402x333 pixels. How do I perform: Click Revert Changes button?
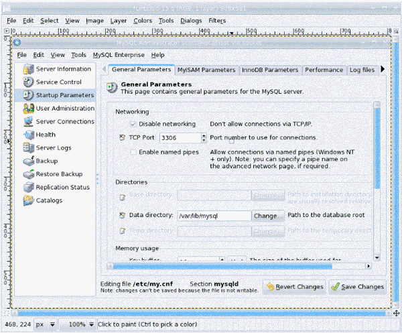tap(294, 287)
